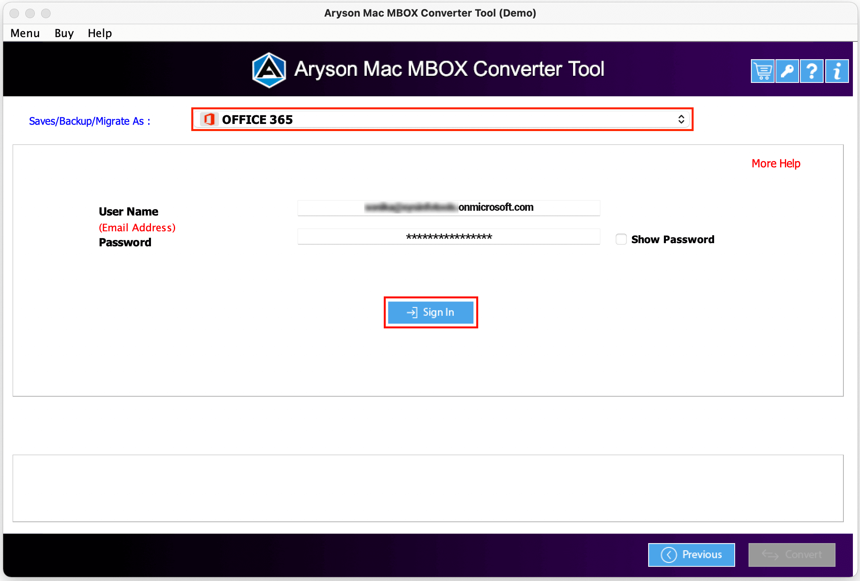860x581 pixels.
Task: Focus the Password input field
Action: (449, 236)
